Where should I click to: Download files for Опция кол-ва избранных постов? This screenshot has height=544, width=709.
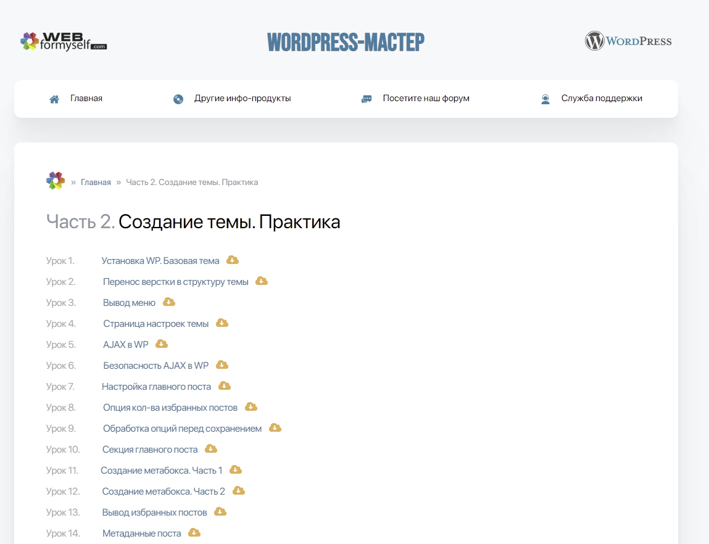coord(251,406)
